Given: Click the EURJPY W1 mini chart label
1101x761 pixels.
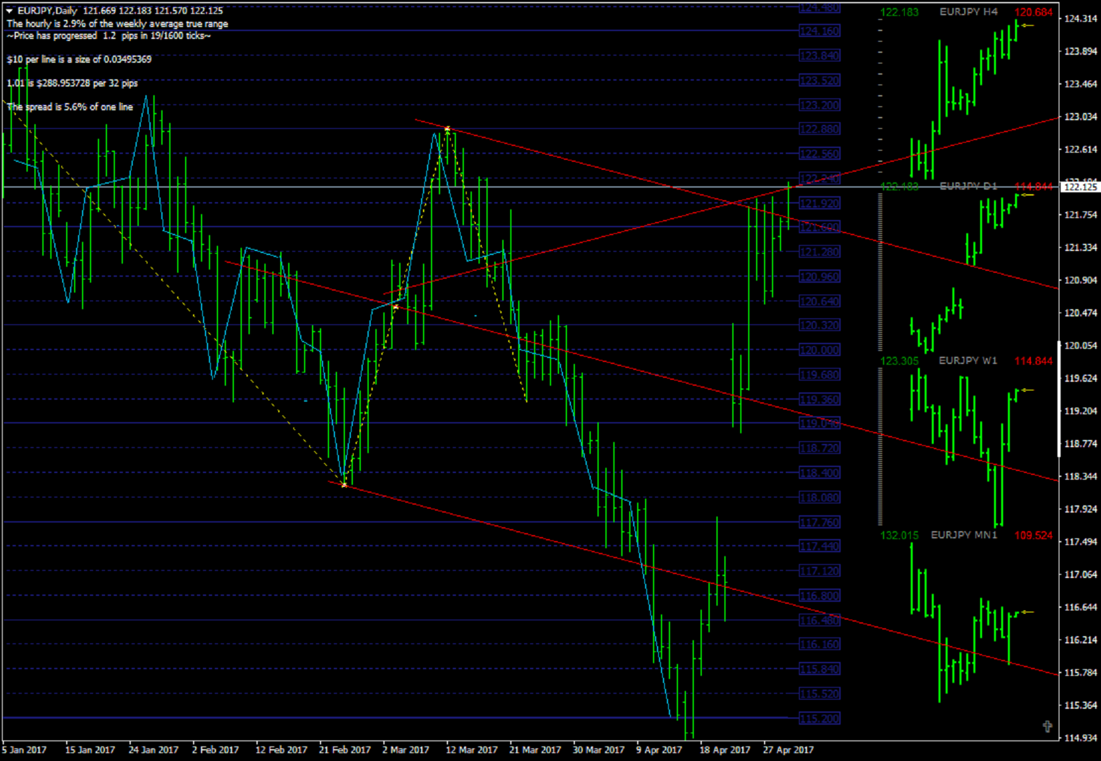Looking at the screenshot, I should [968, 361].
